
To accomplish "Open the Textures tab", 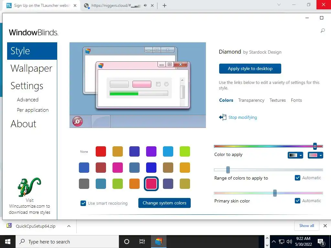I will (x=278, y=100).
